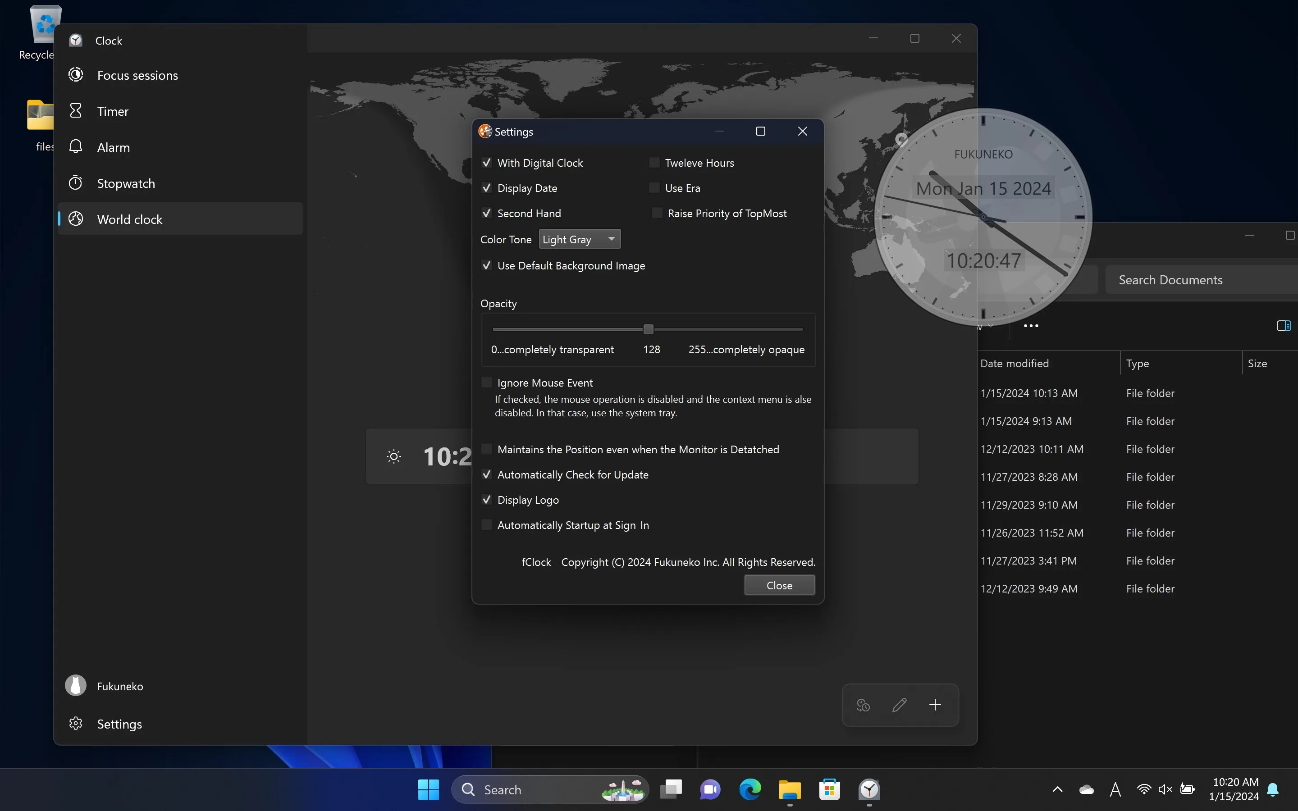Click the Opacity slider handle
1298x811 pixels.
(x=648, y=329)
